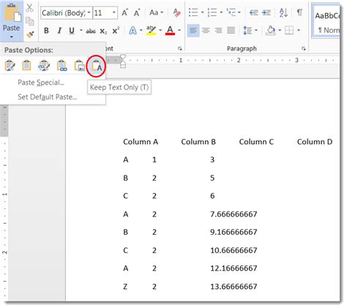Decrease paragraph indent
The width and height of the screenshot is (347, 308).
coord(254,12)
